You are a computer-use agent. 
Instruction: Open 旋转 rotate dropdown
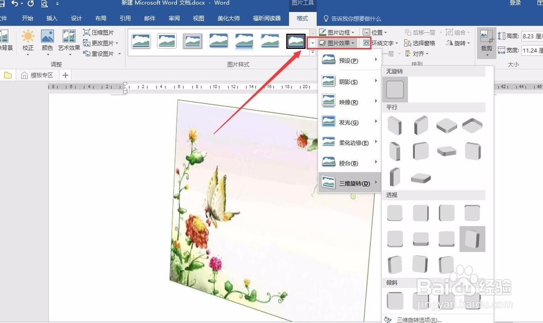tap(458, 43)
